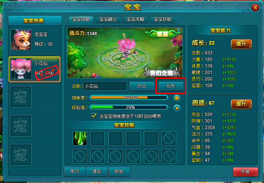
Task: Click the plus icon next to 经验值 bar
Action: [177, 108]
